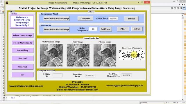Click the New file icon in editor toolbar

(3, 8)
